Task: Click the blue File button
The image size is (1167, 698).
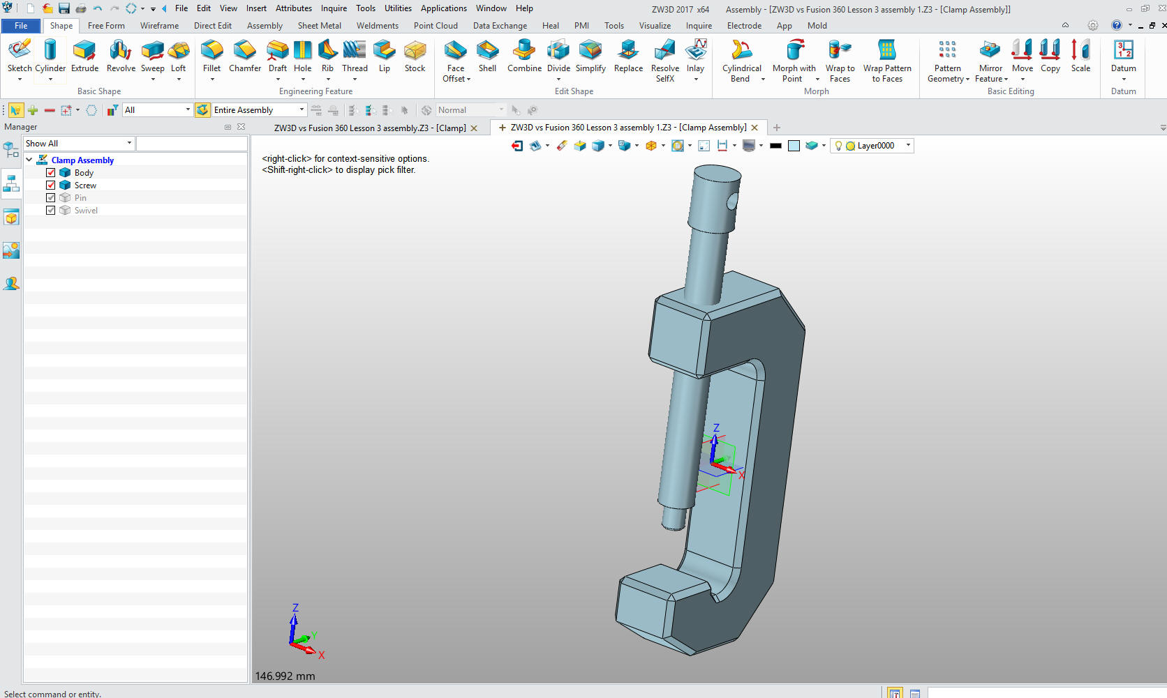Action: click(x=21, y=26)
